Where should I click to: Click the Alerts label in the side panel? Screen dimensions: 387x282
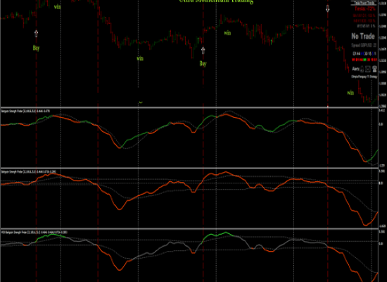tap(355, 69)
